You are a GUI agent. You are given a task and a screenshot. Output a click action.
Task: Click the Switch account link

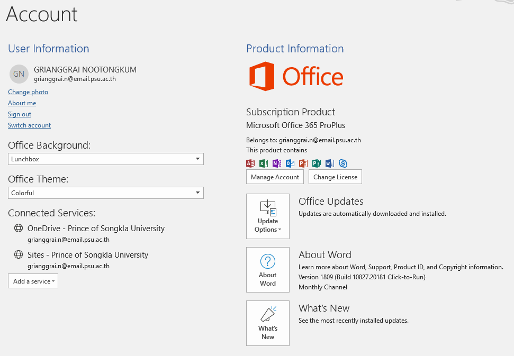click(30, 125)
